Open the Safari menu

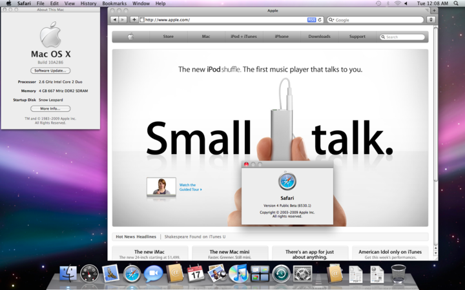pos(24,3)
